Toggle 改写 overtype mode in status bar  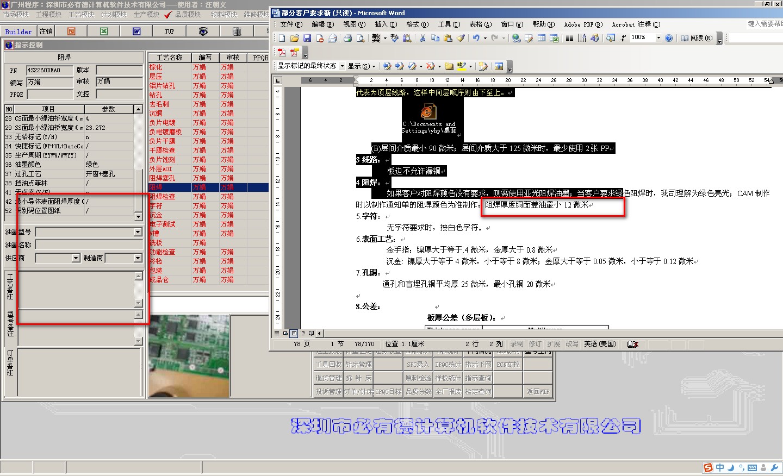(572, 344)
